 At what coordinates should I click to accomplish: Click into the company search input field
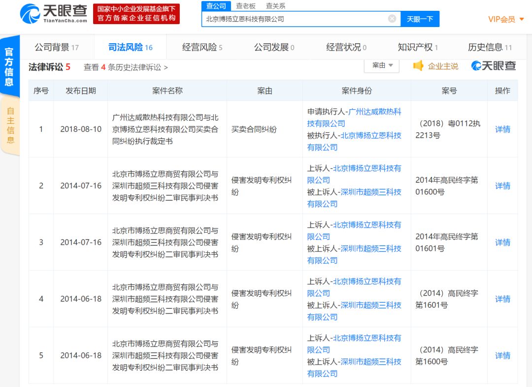click(x=296, y=19)
